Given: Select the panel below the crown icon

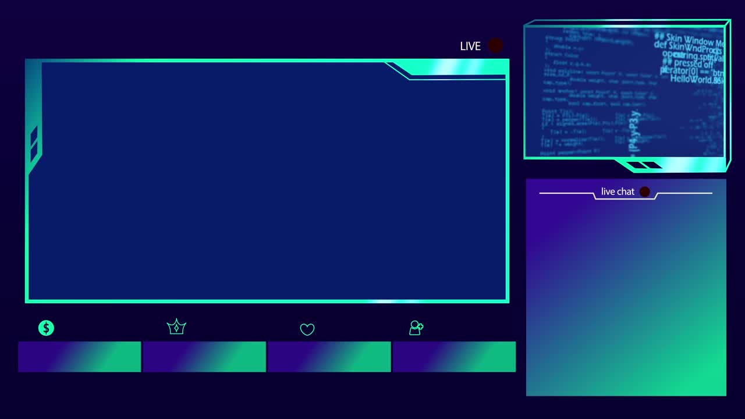Looking at the screenshot, I should [x=204, y=357].
